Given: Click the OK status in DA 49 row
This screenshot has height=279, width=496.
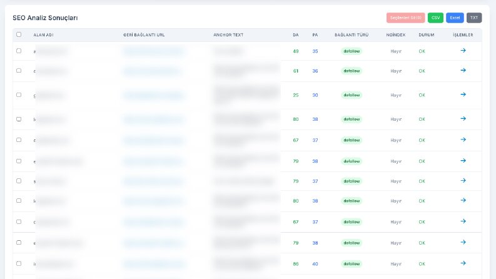Looking at the screenshot, I should (x=422, y=51).
